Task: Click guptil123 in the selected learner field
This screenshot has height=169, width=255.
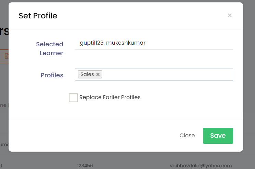Action: point(91,43)
